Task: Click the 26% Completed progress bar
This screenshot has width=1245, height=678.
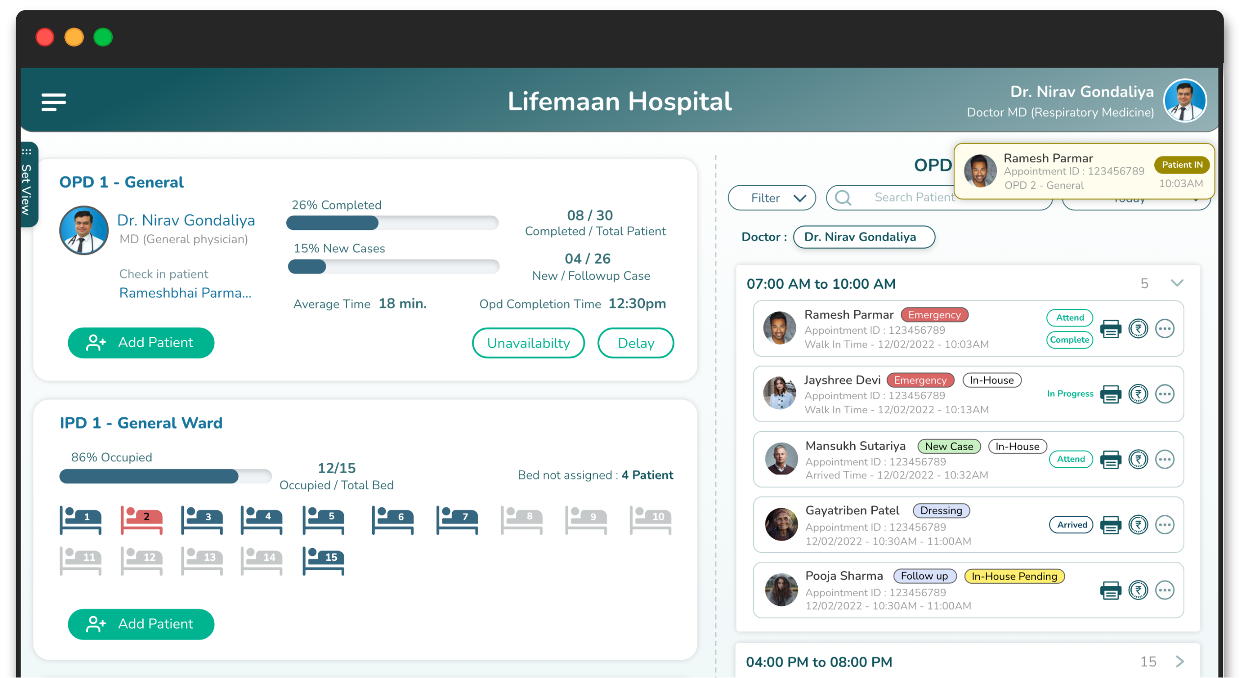Action: pos(392,223)
